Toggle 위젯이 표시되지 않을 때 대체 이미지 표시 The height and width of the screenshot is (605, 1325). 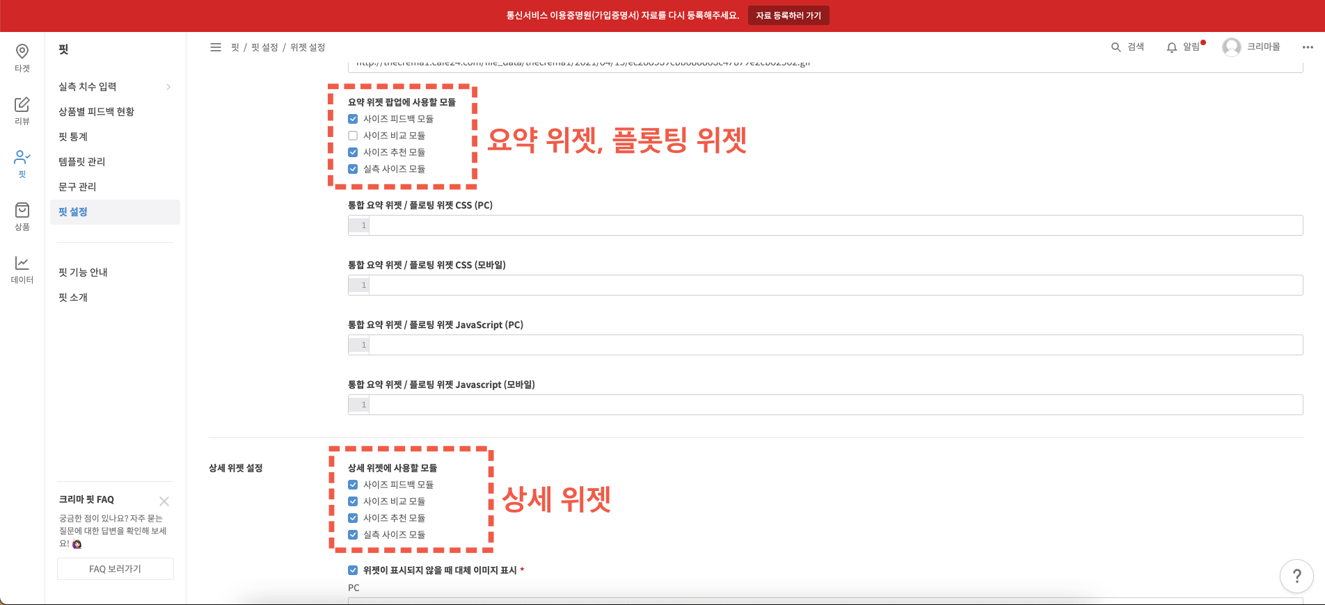(353, 570)
